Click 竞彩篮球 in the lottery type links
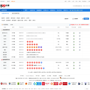 (x=14, y=20)
